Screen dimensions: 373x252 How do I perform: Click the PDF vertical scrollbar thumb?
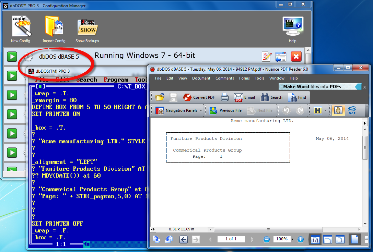(365, 148)
